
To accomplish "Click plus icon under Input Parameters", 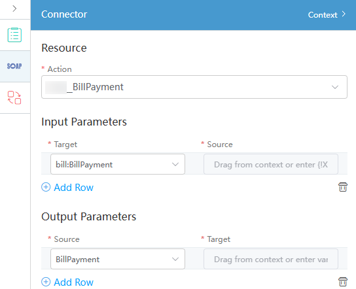I will coord(46,188).
